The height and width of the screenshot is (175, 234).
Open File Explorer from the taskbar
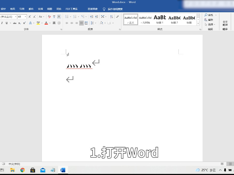point(13,170)
